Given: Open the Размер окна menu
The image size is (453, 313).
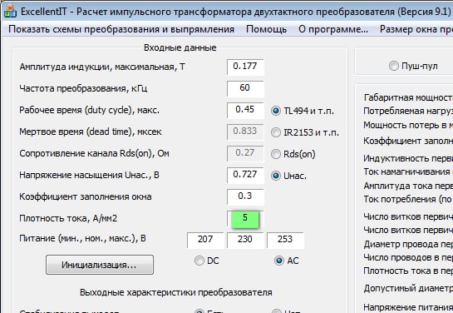Looking at the screenshot, I should click(x=416, y=29).
